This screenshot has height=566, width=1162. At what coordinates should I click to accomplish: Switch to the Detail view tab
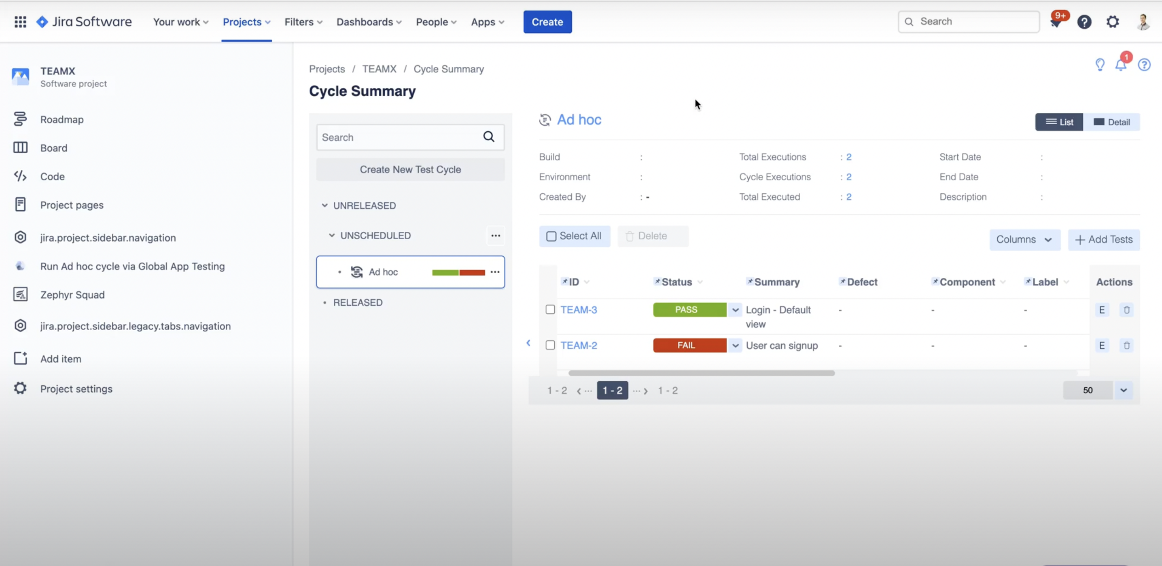click(x=1111, y=122)
